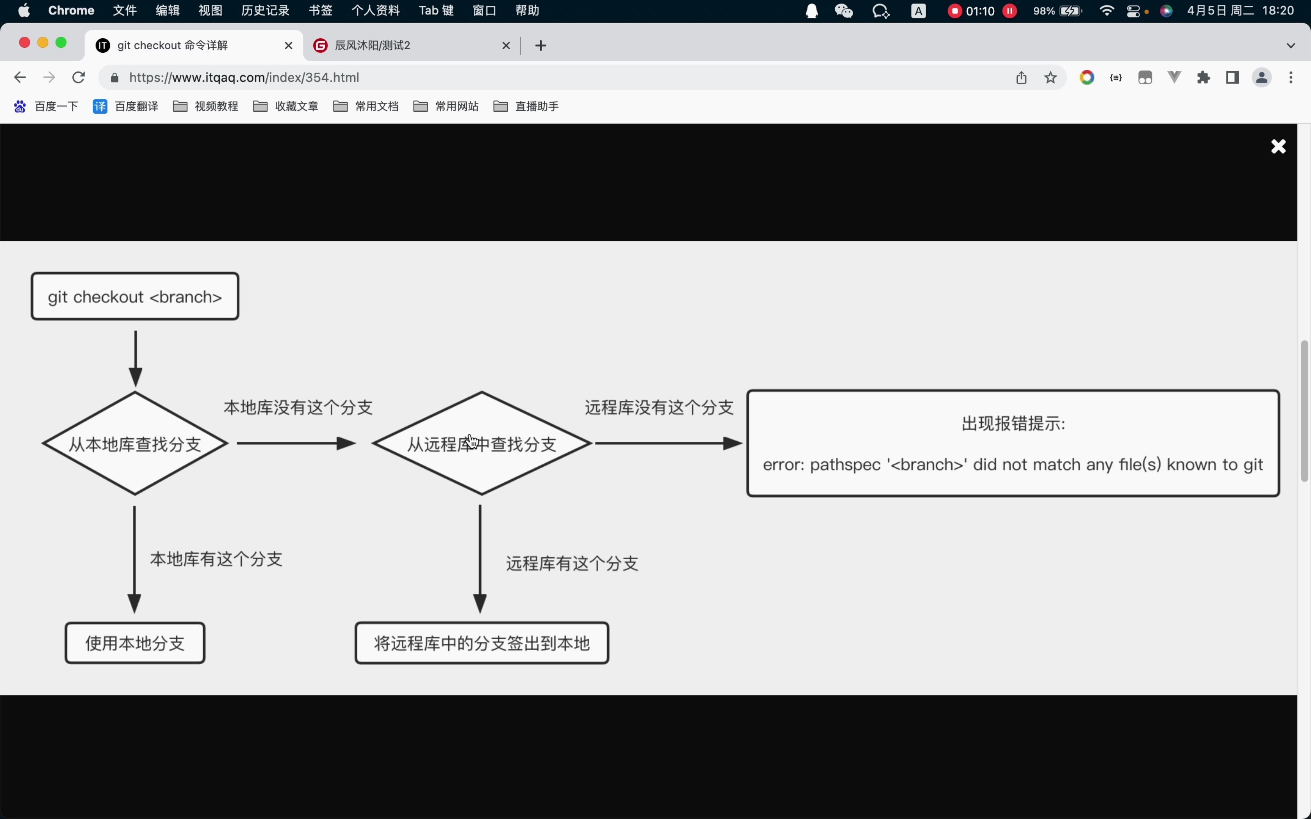Click the '本地库没有这个分支' label
This screenshot has height=819, width=1311.
click(299, 407)
